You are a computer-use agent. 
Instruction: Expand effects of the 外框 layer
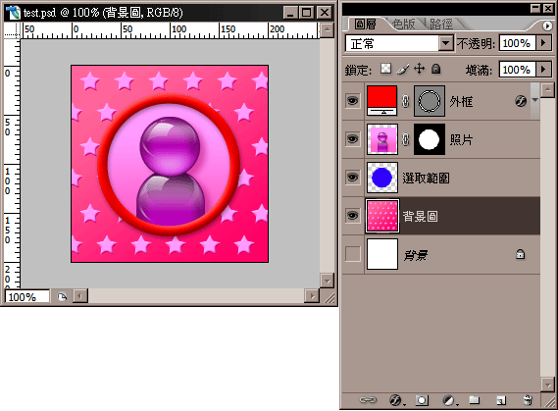pyautogui.click(x=534, y=101)
